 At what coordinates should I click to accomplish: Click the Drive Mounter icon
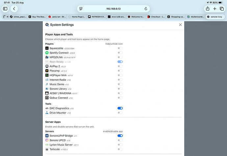47,113
